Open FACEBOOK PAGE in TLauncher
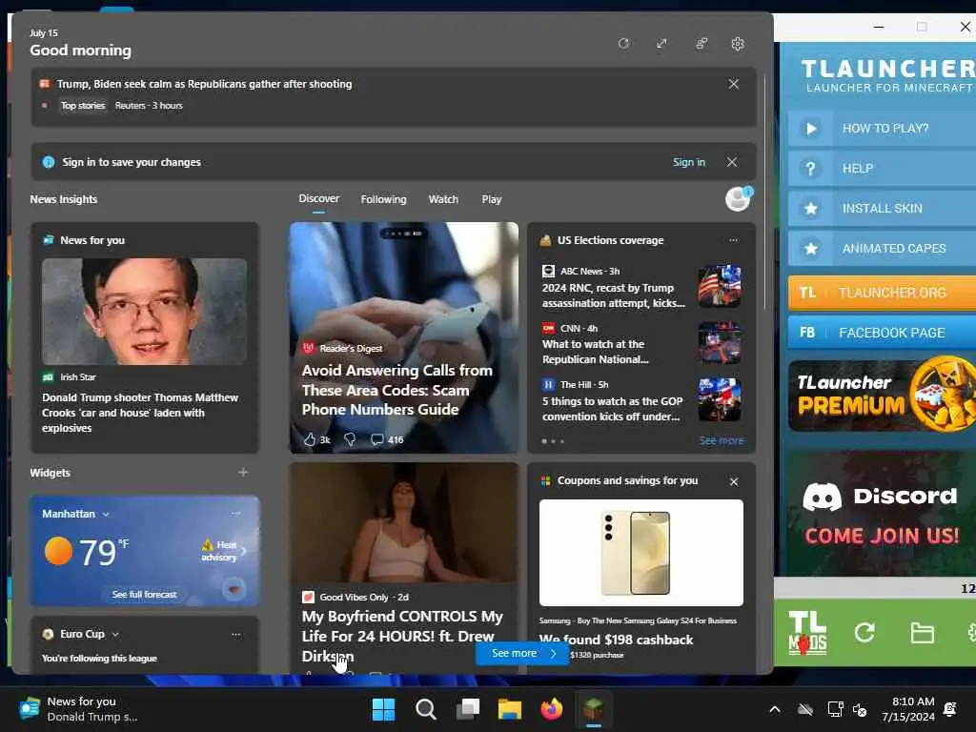 pyautogui.click(x=882, y=333)
